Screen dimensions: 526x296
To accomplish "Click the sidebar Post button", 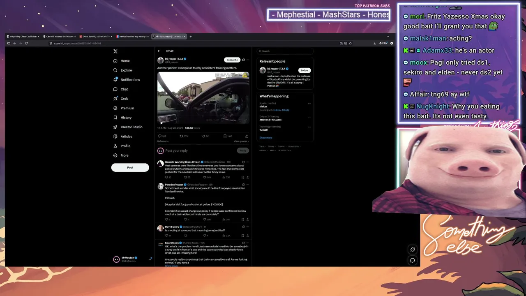I will tap(130, 167).
